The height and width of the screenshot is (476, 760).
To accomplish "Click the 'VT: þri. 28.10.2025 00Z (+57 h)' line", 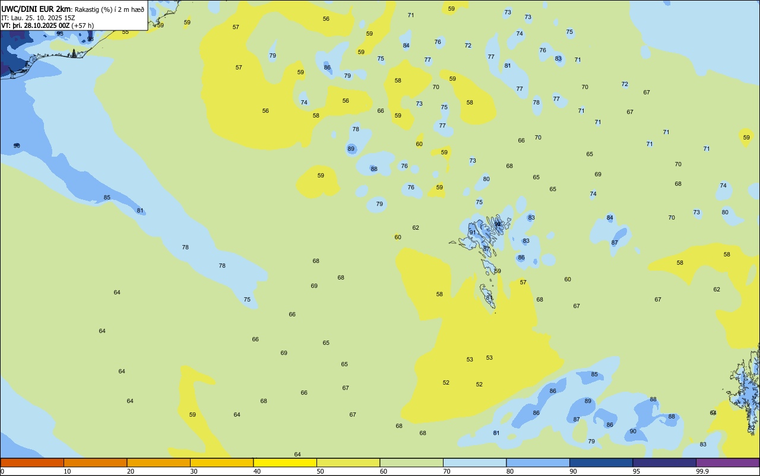I will [x=47, y=26].
